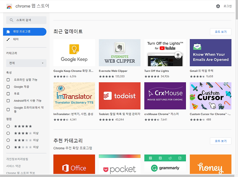Screen dimensions: 238x177
Task: Enable the Google 제공 checkbox
Action: tap(8, 87)
